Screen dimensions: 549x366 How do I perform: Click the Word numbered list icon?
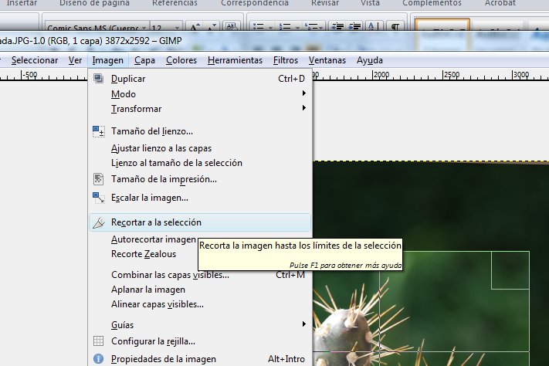coord(285,26)
